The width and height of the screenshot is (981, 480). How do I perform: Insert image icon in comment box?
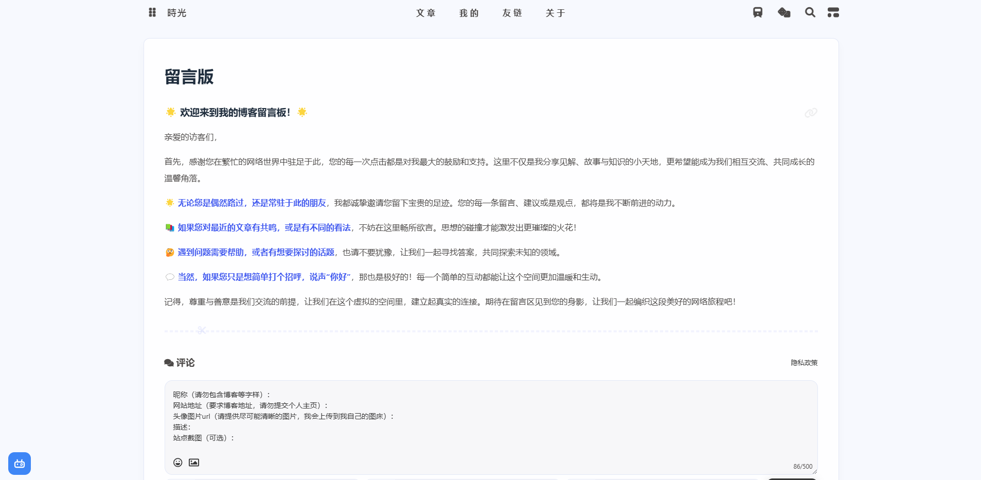[x=194, y=463]
